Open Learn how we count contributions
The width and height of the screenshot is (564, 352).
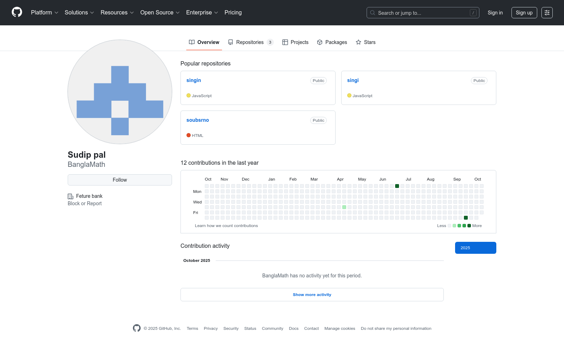pyautogui.click(x=226, y=226)
